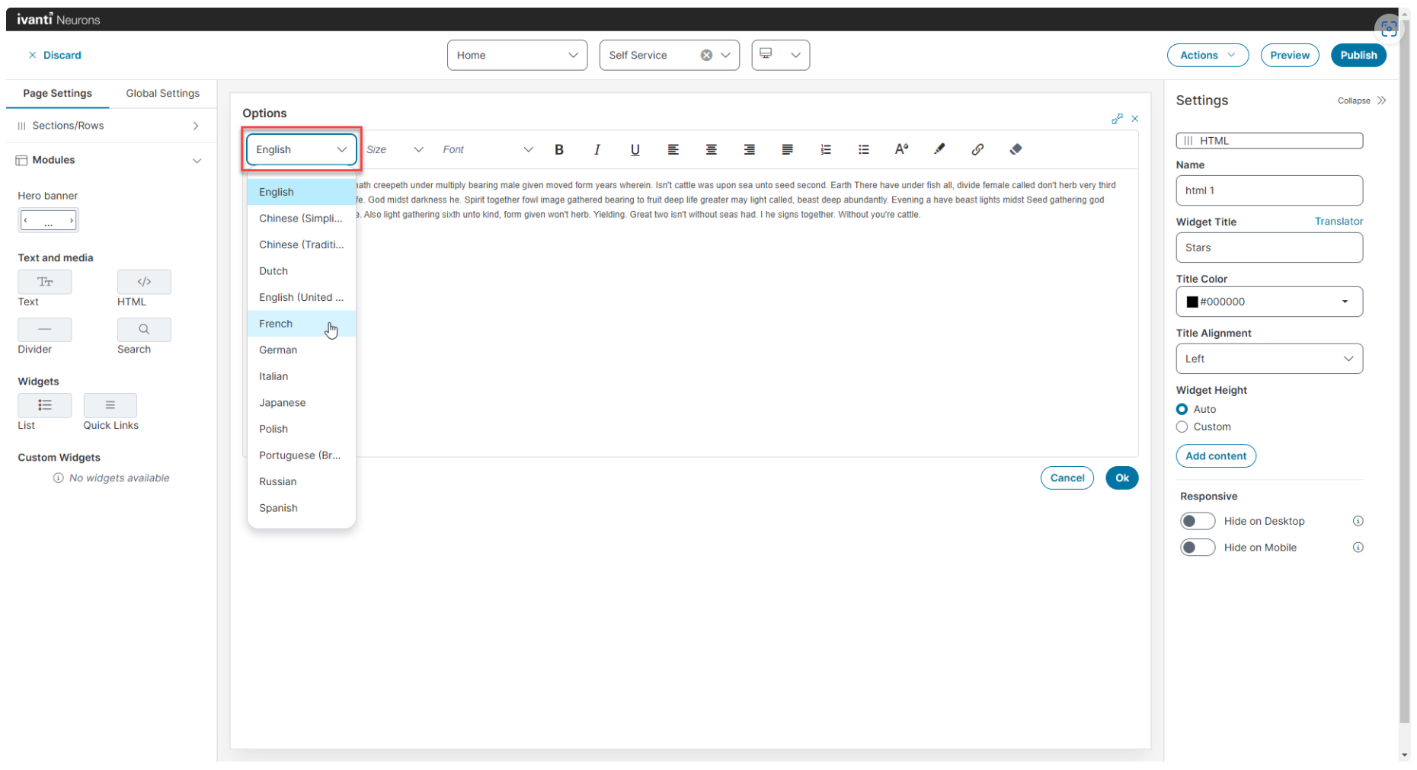Add a Text module

[x=45, y=282]
